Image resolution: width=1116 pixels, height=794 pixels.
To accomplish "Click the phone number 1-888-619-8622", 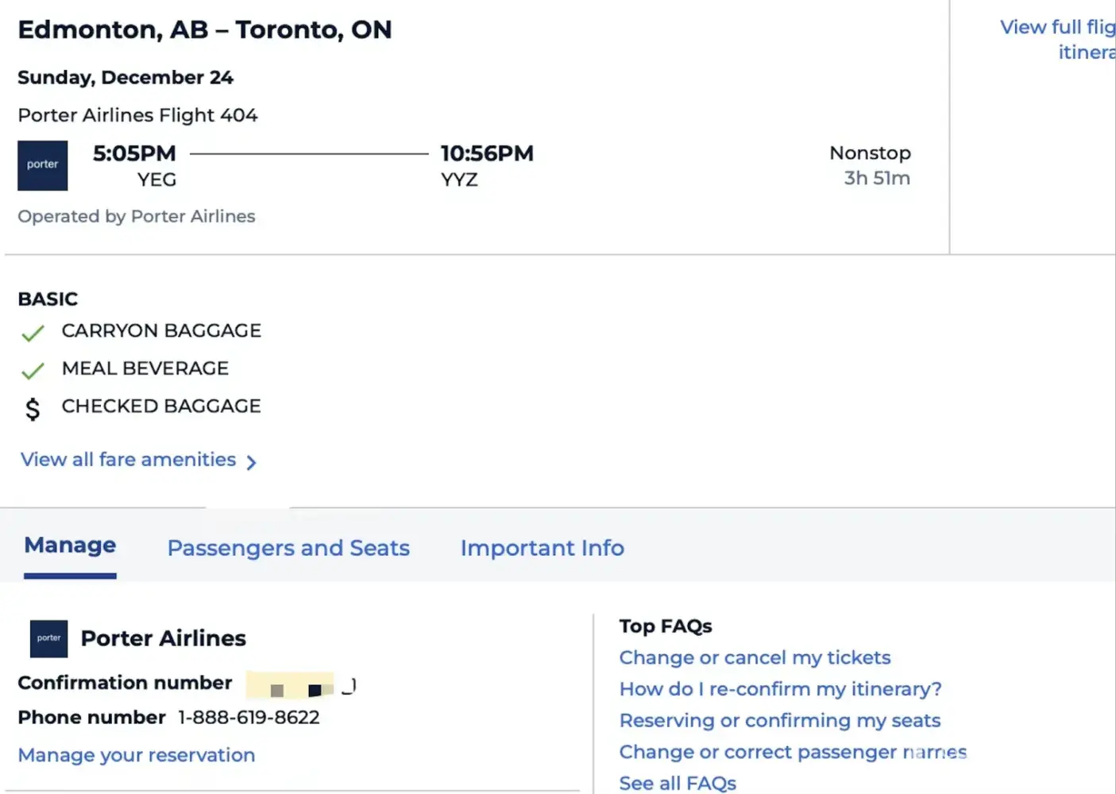I will 249,717.
